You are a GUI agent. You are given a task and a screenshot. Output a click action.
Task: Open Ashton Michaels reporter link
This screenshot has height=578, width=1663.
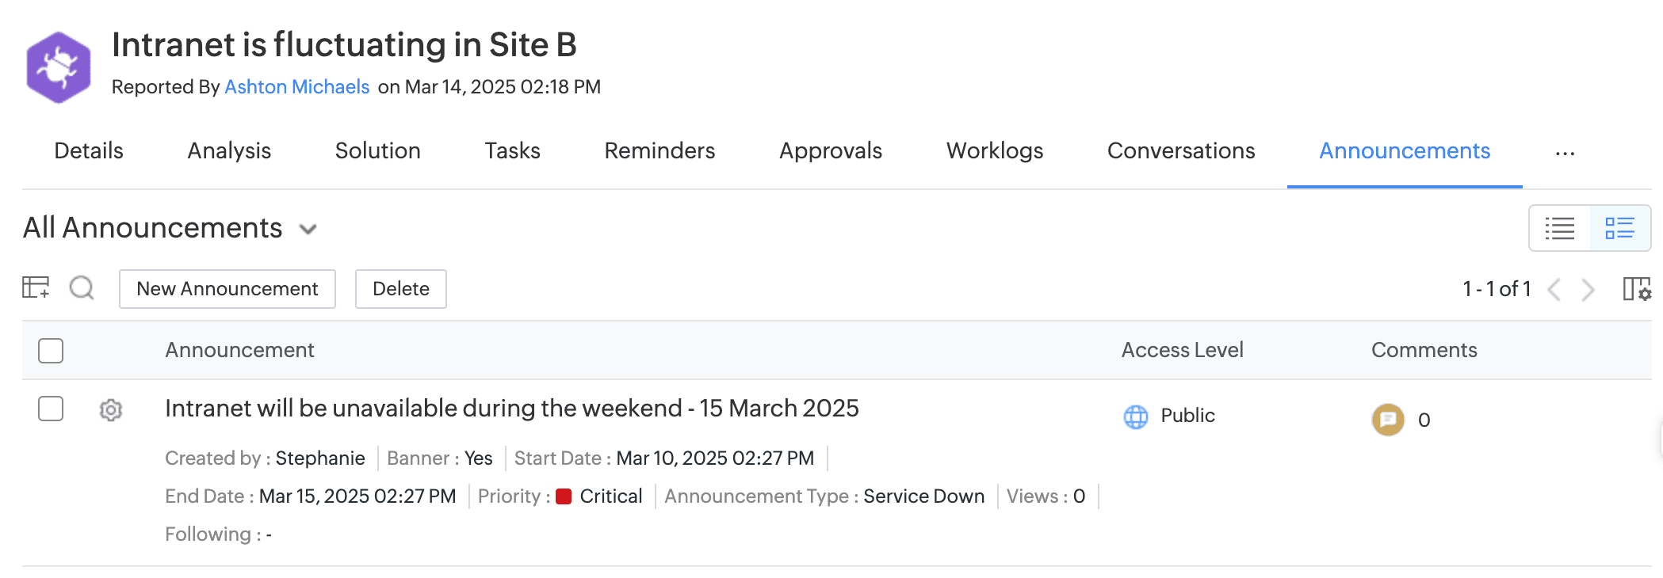[x=296, y=87]
